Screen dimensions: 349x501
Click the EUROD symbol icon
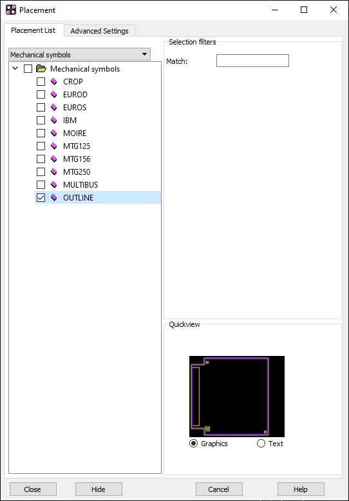(54, 95)
